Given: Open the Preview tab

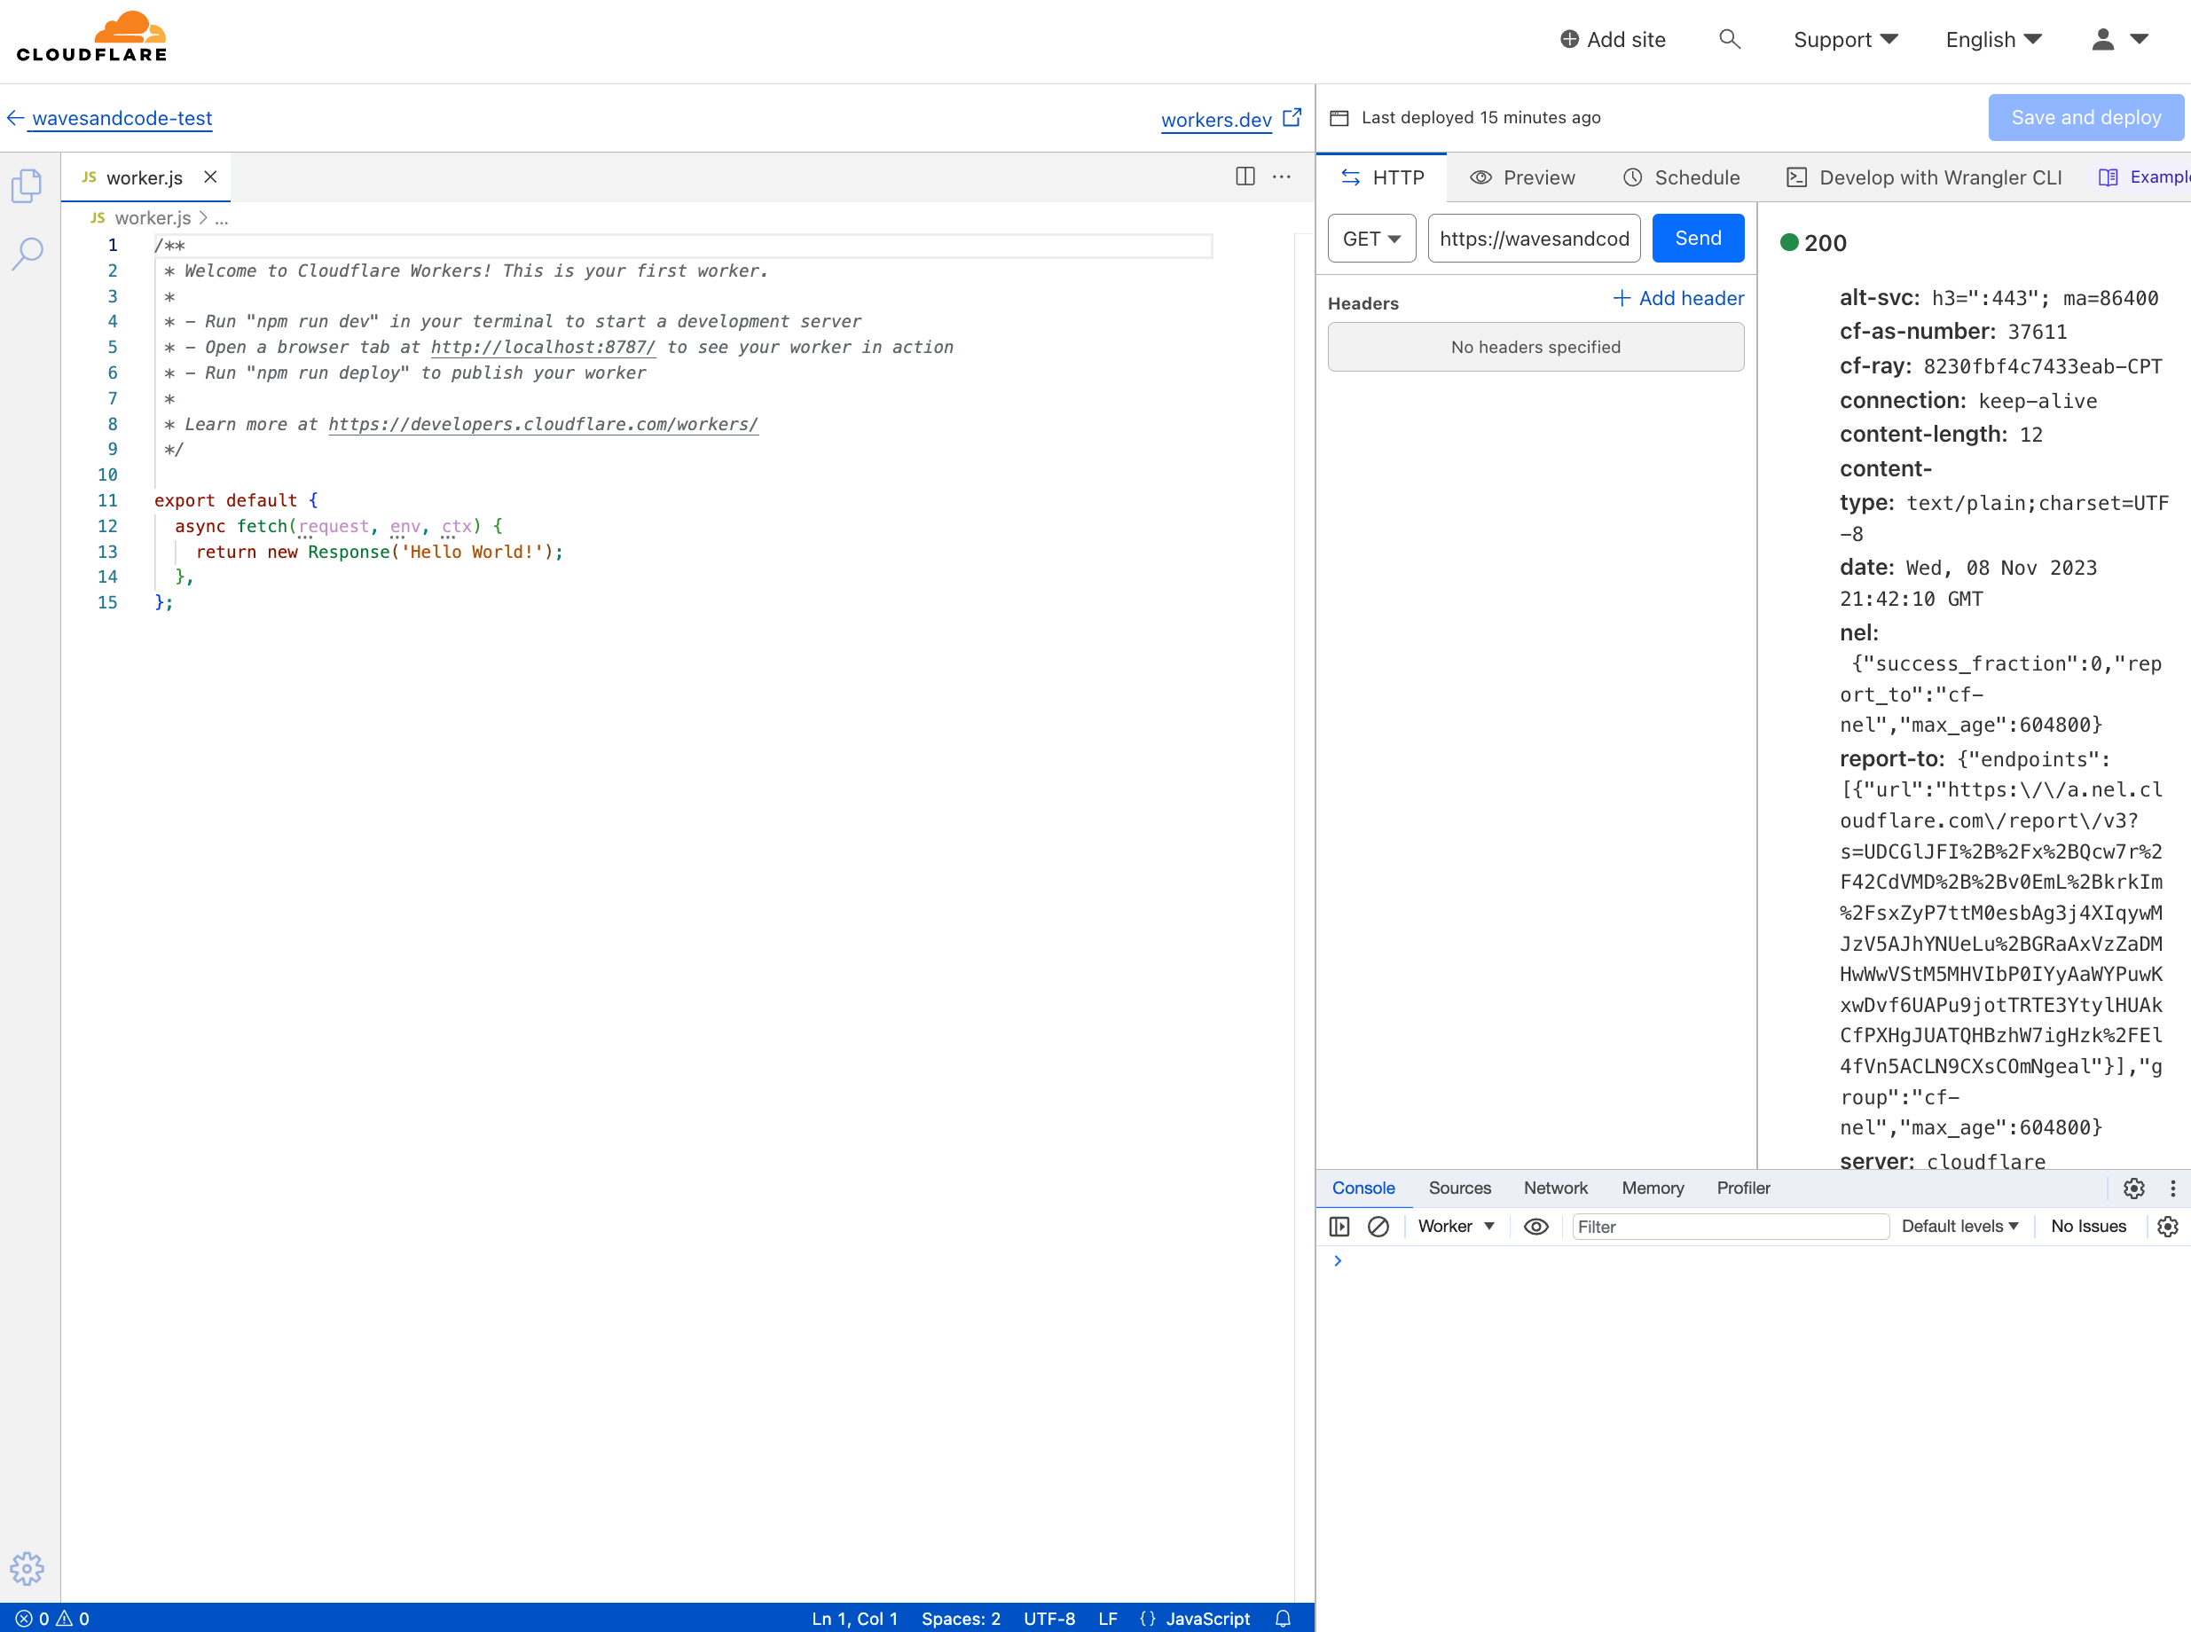Looking at the screenshot, I should [1522, 177].
